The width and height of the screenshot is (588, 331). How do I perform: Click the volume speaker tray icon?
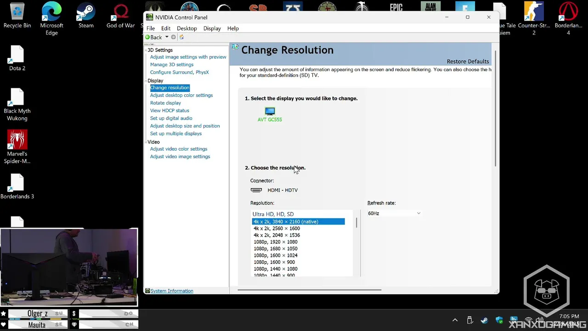[x=540, y=320]
